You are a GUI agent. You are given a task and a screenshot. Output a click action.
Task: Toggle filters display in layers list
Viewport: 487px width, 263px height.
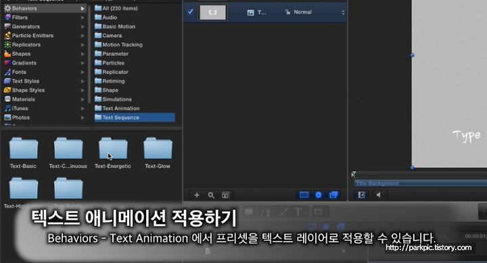point(333,195)
